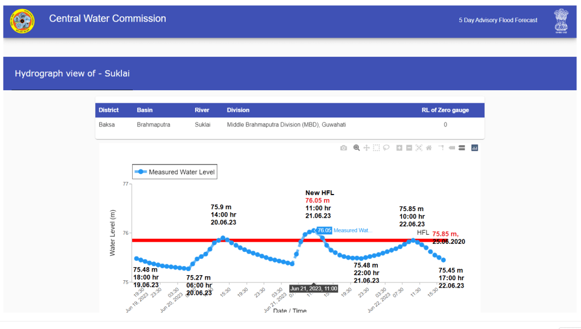Select the Zoom tool in chart toolbar
The width and height of the screenshot is (581, 329).
(357, 148)
